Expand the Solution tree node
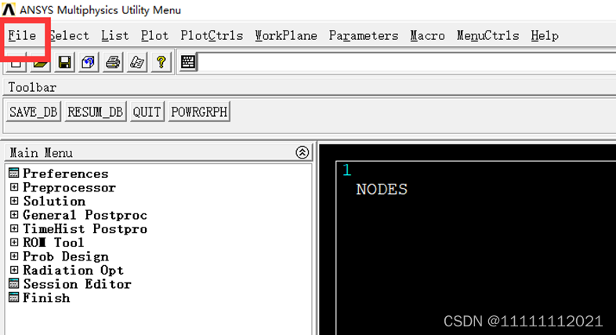The height and width of the screenshot is (335, 616). pos(14,201)
